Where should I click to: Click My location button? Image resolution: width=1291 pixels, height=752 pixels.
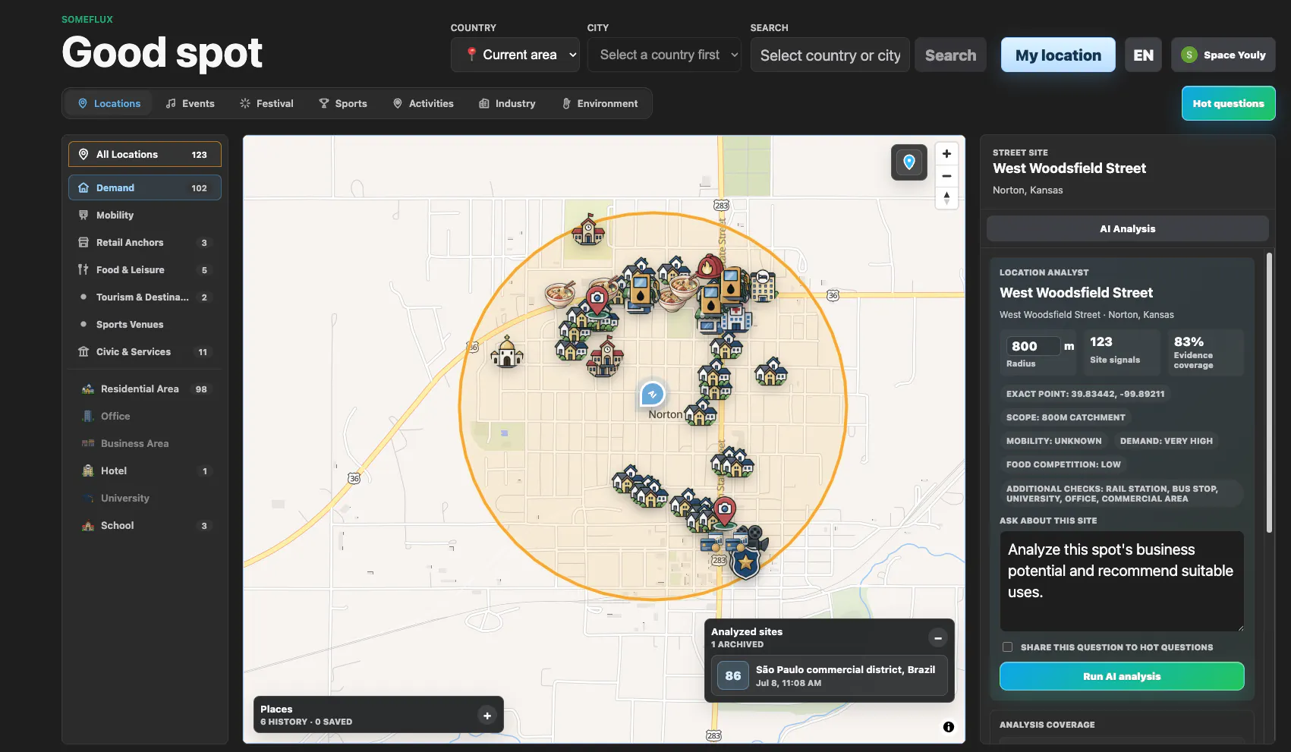[1058, 55]
